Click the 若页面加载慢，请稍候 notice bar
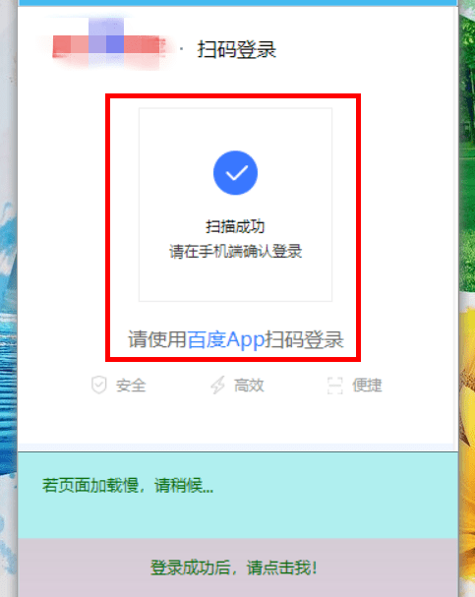 (238, 495)
